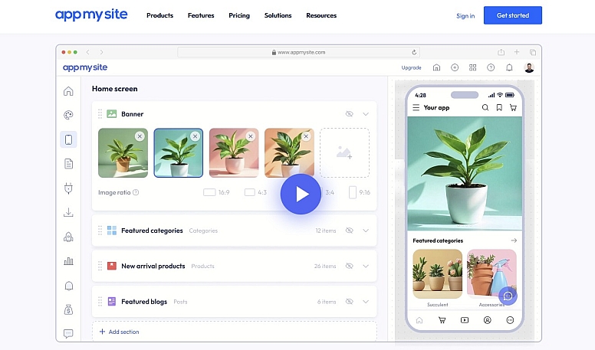Image resolution: width=595 pixels, height=350 pixels.
Task: Reload the page in the browser mockup
Action: point(414,52)
